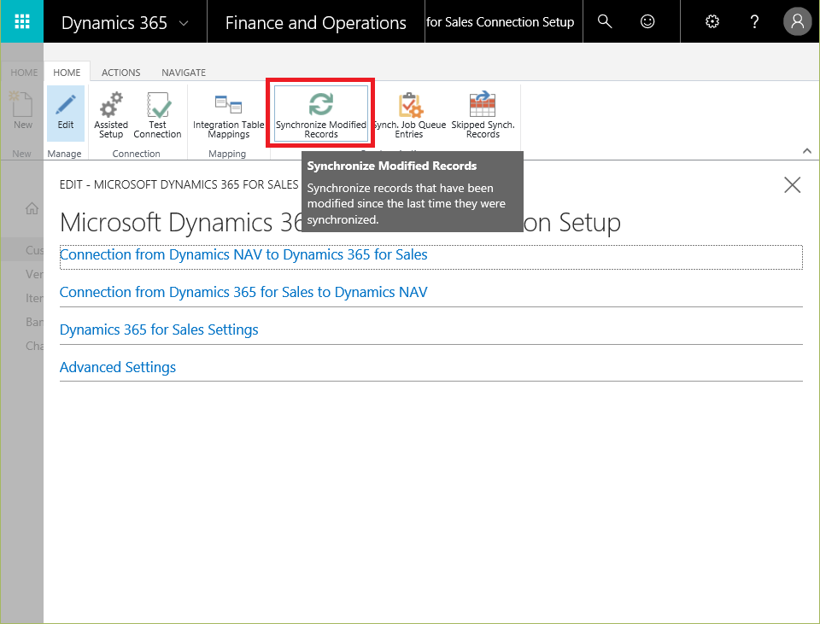Click Finance and Operations header title
Image resolution: width=820 pixels, height=624 pixels.
[316, 23]
